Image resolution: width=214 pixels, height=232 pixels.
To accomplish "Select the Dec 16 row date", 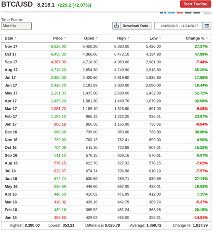I will pyautogui.click(x=11, y=132).
